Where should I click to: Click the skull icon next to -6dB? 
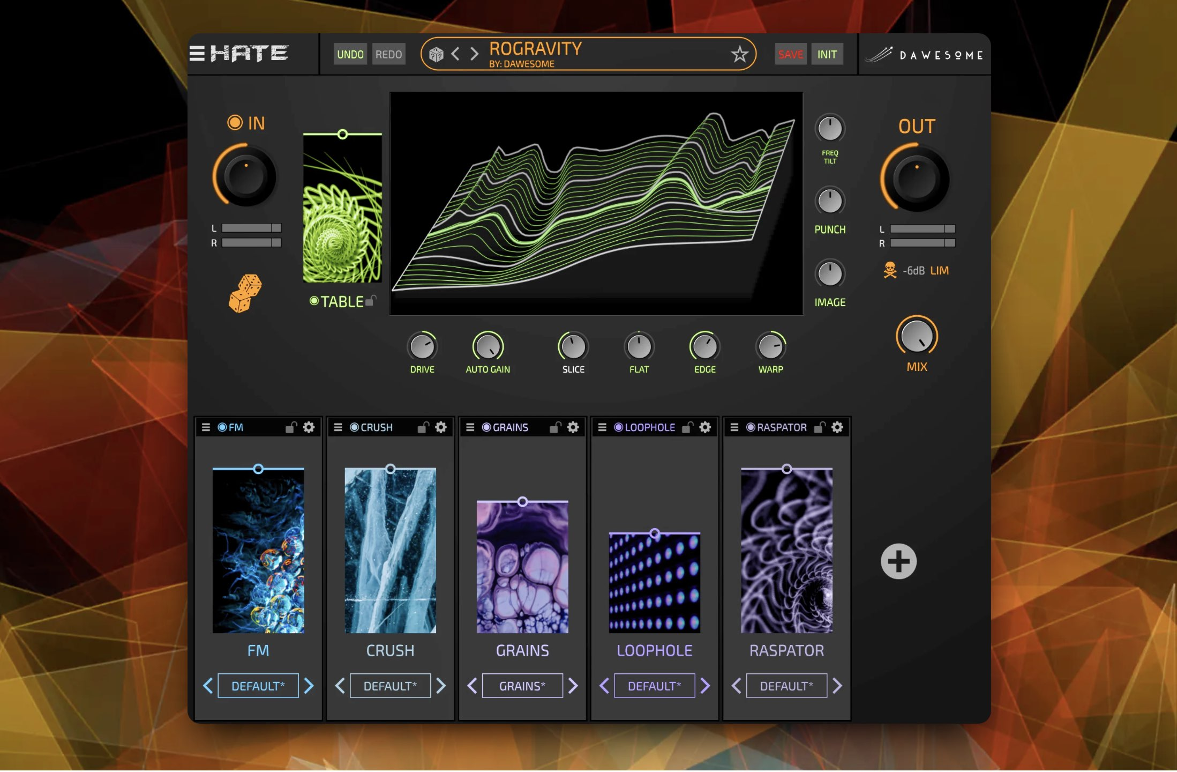890,270
